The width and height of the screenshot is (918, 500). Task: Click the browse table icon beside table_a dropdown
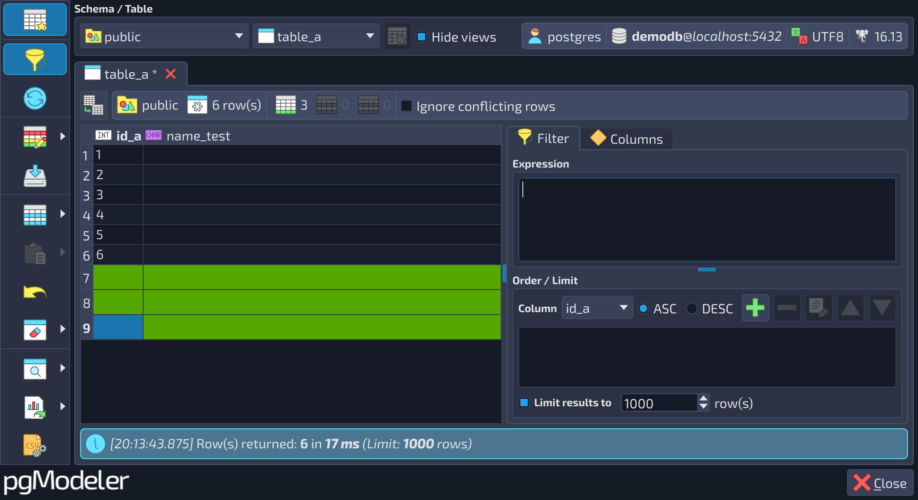[x=397, y=37]
